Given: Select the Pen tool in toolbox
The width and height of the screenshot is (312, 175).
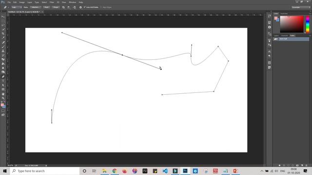Looking at the screenshot, I should point(3,77).
